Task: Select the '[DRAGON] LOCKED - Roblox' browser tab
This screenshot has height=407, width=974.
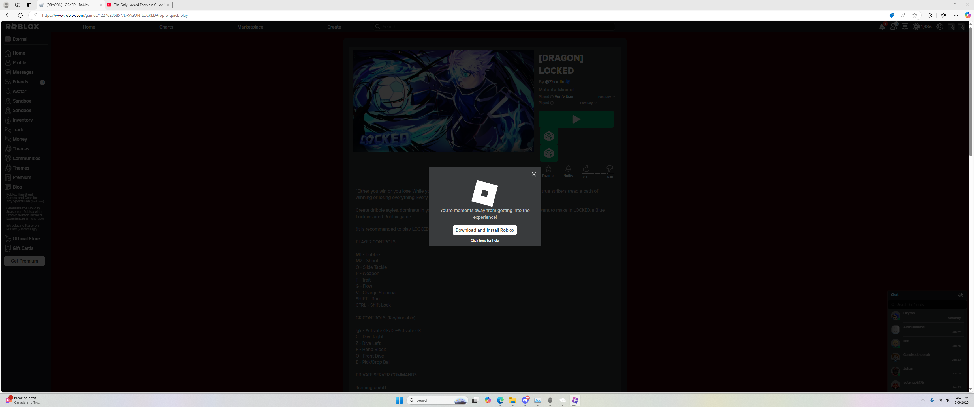Action: (x=71, y=5)
